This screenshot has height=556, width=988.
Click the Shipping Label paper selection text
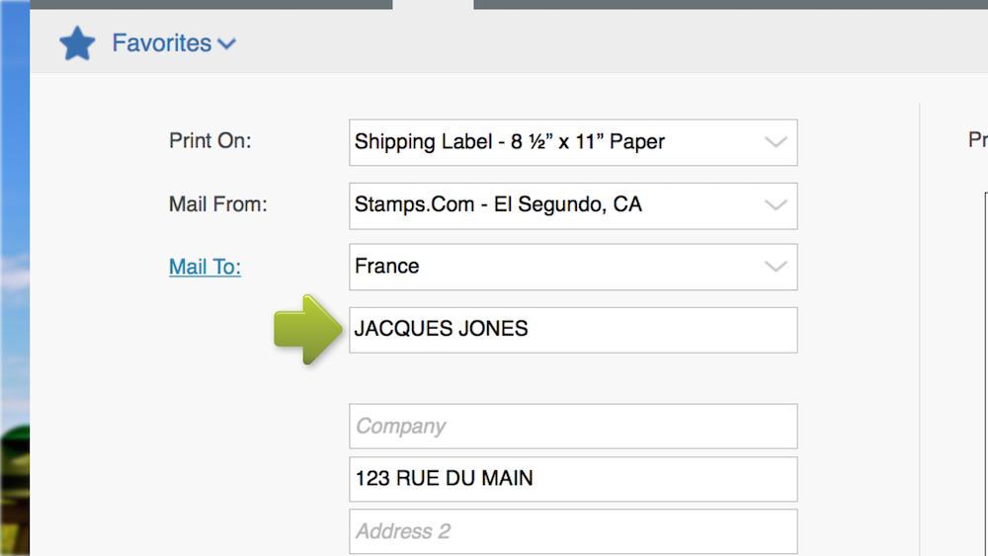click(509, 142)
